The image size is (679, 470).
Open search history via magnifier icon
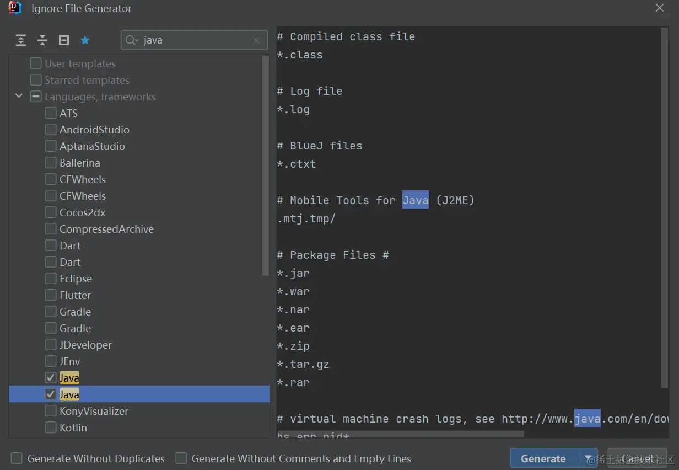(132, 40)
